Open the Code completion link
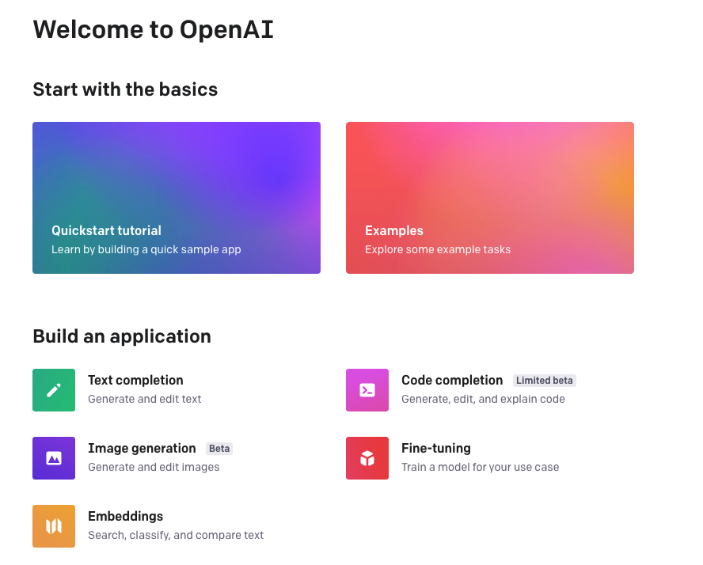The height and width of the screenshot is (565, 703). tap(452, 380)
